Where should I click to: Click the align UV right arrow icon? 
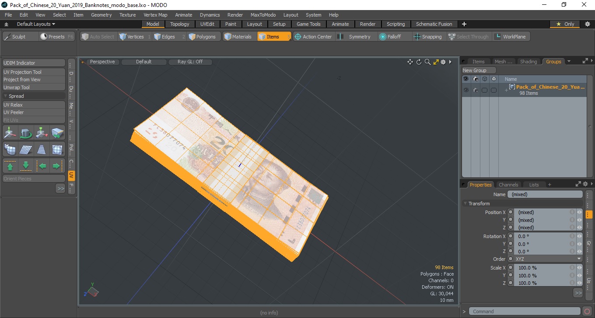pos(57,166)
